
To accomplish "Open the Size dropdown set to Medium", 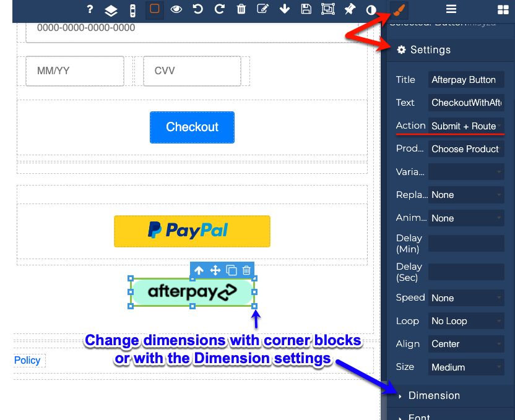I will pos(466,367).
